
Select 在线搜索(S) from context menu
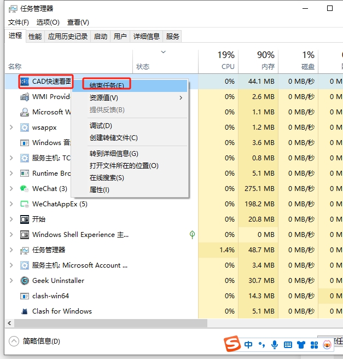130,178
